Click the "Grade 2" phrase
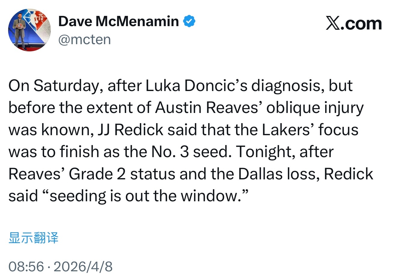 pyautogui.click(x=97, y=174)
